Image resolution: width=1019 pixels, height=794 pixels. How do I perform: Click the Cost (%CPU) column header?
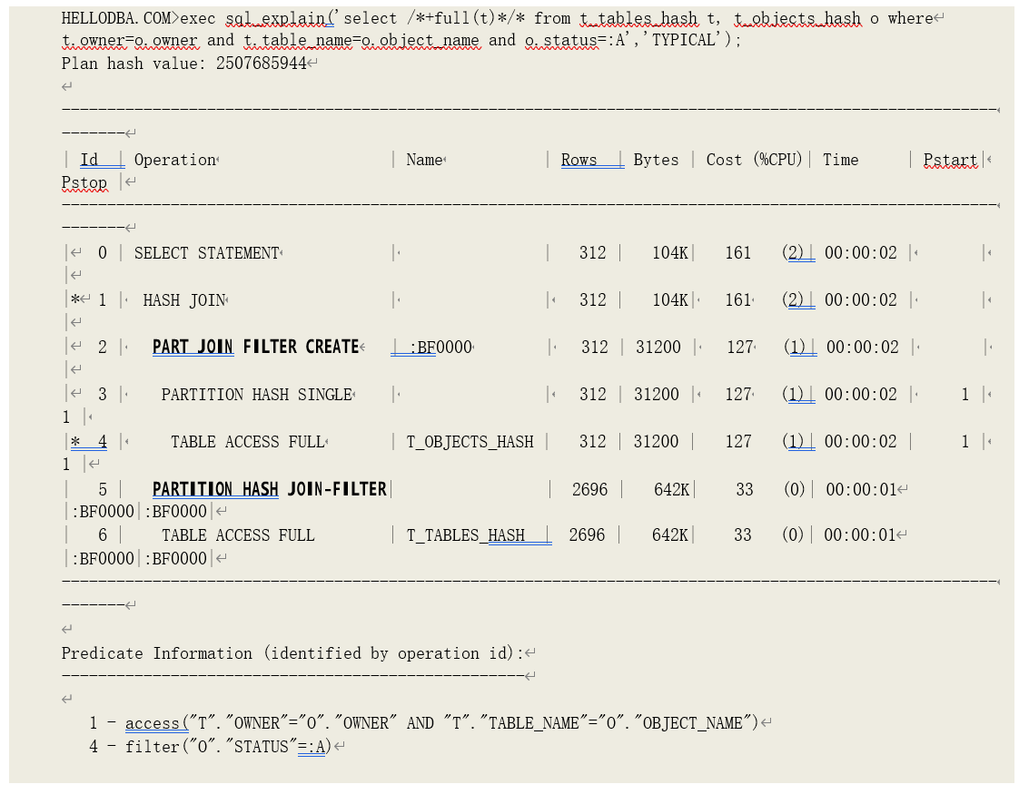tap(754, 160)
